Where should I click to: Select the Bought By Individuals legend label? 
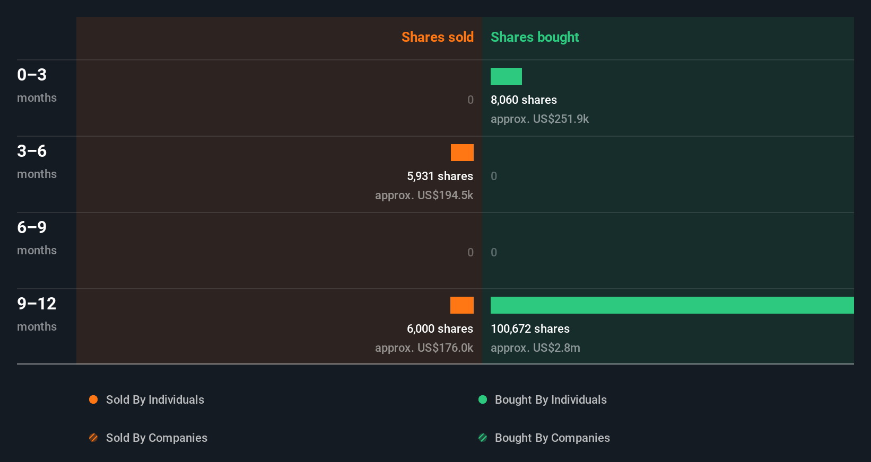(x=551, y=400)
